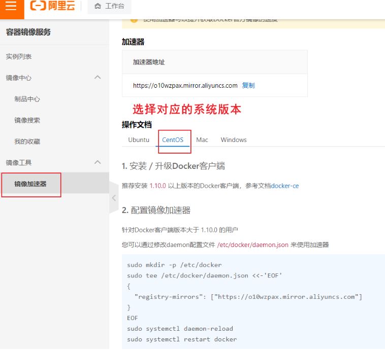
Task: Open the docker-ce documentation link
Action: [x=285, y=186]
